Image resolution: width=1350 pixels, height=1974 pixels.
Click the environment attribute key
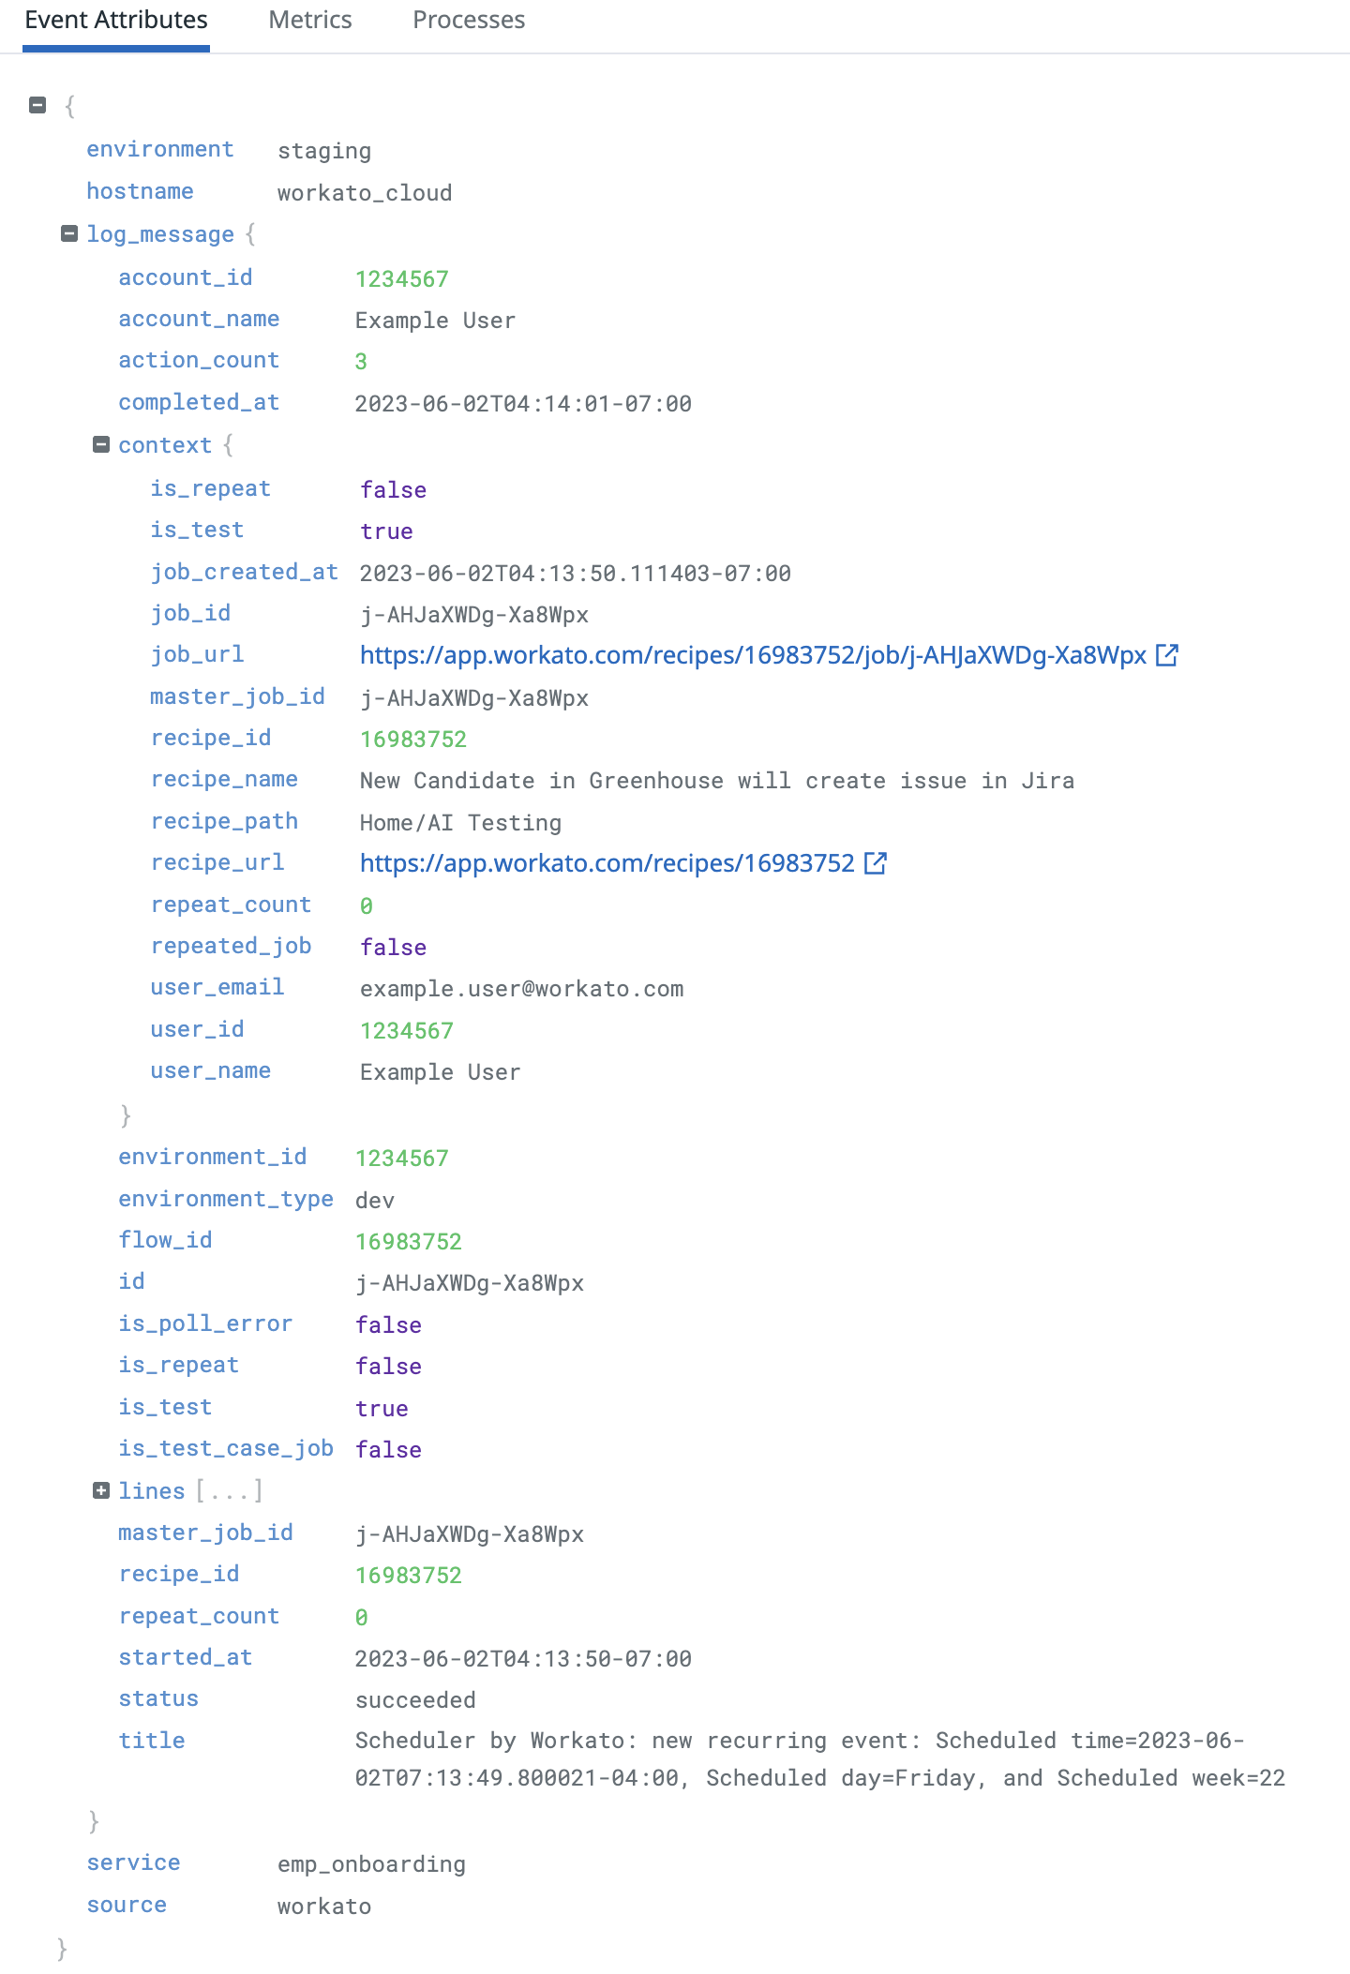coord(160,149)
